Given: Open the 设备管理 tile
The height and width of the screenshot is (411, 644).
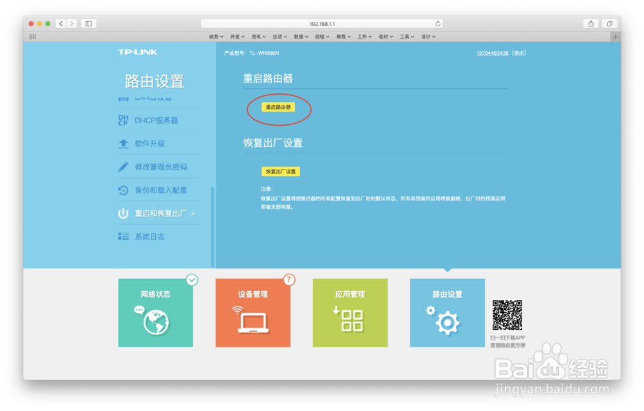Looking at the screenshot, I should click(x=253, y=313).
